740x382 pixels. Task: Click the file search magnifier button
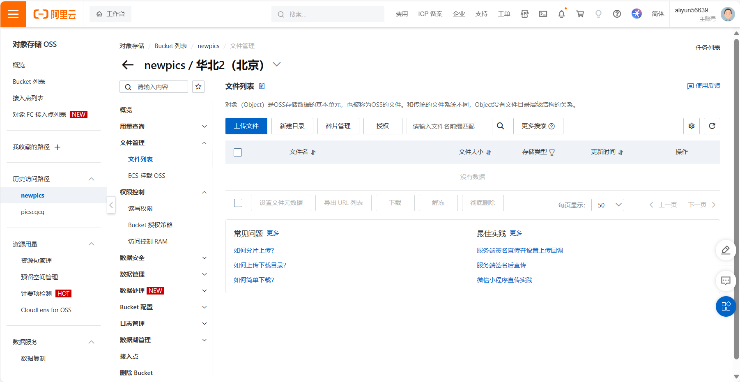[x=500, y=126]
